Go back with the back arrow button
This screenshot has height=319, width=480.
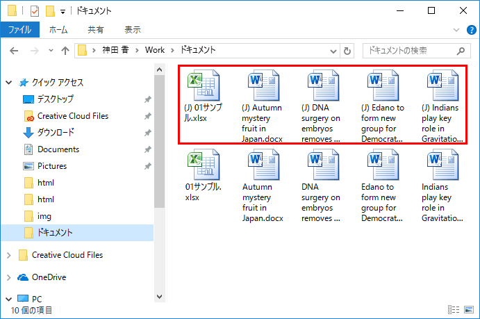14,51
